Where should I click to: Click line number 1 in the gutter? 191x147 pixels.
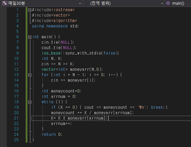pyautogui.click(x=17, y=10)
